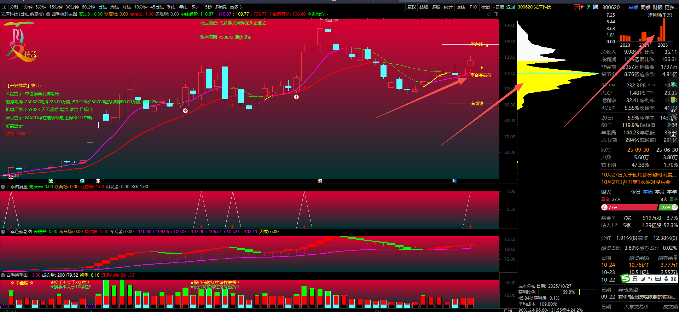Screen dimensions: 679x312
Task: Open the main chart indicator dropdown
Action: click(x=48, y=14)
